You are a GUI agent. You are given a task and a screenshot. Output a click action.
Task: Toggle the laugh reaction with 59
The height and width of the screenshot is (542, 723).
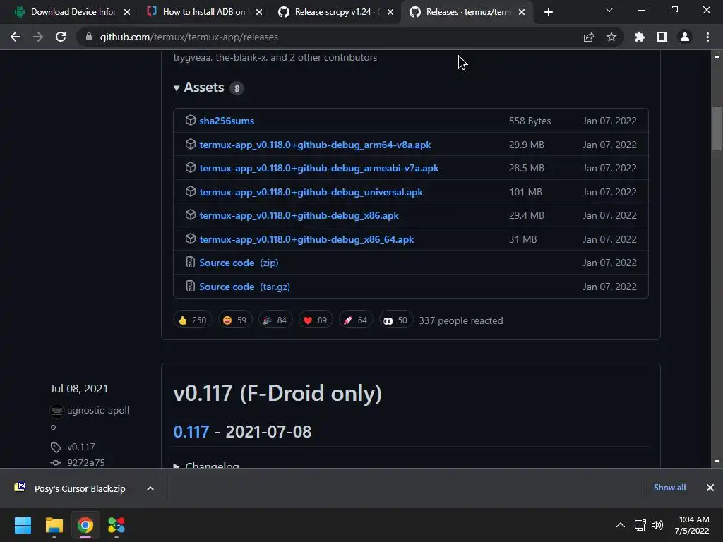coord(234,320)
